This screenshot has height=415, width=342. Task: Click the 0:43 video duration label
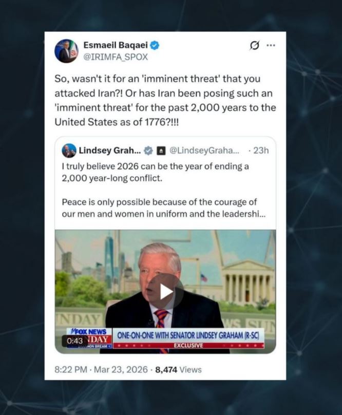75,341
